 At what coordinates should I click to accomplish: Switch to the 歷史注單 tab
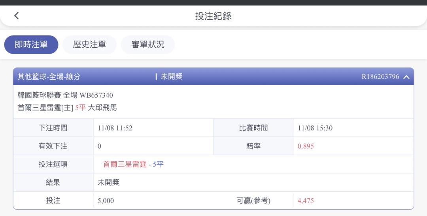89,45
